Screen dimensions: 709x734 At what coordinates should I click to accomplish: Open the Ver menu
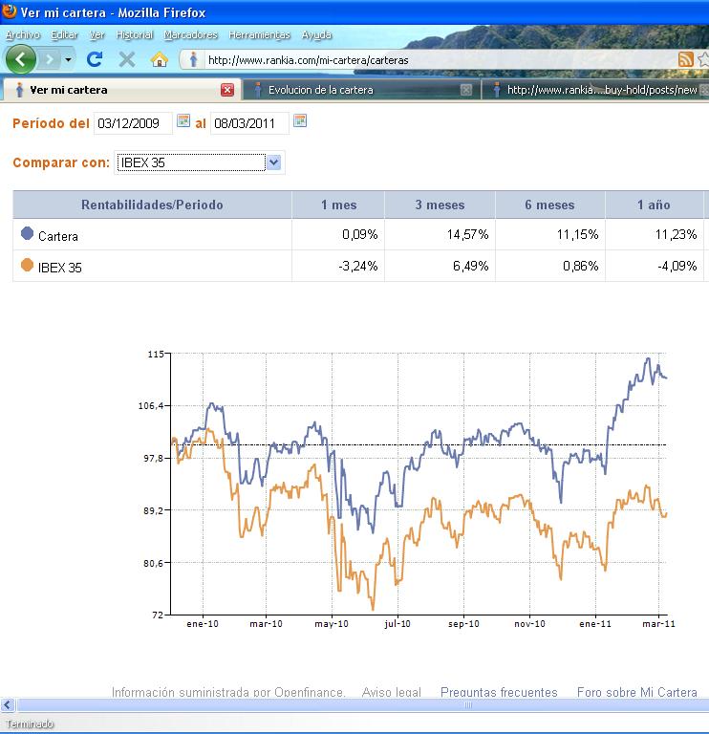(97, 34)
